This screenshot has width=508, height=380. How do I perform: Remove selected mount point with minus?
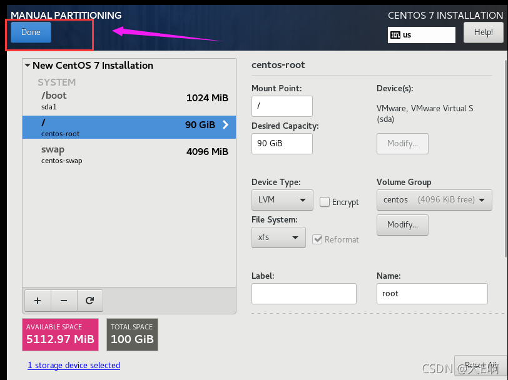(64, 301)
